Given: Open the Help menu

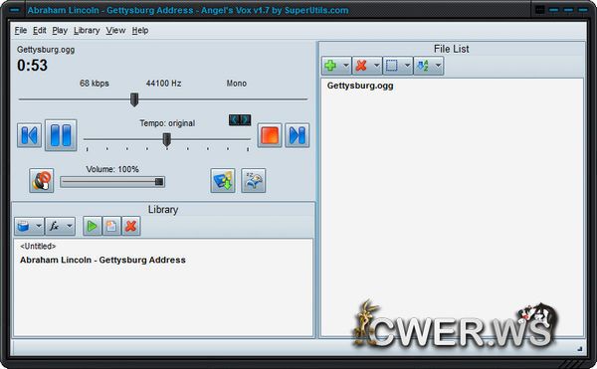Looking at the screenshot, I should click(x=140, y=31).
